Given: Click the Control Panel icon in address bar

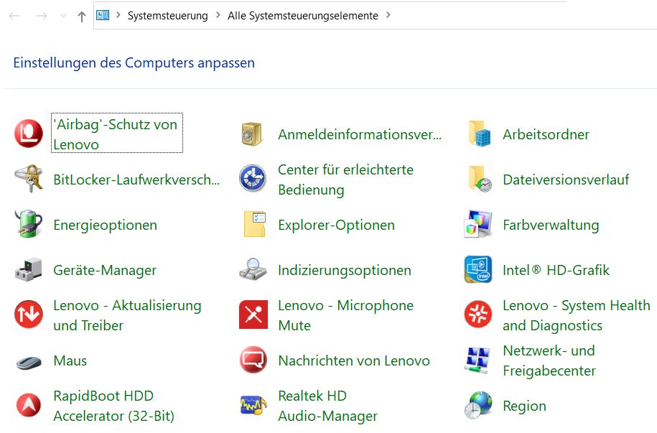Looking at the screenshot, I should [x=103, y=16].
